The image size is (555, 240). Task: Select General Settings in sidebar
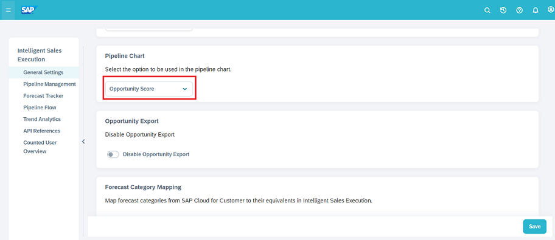click(44, 72)
